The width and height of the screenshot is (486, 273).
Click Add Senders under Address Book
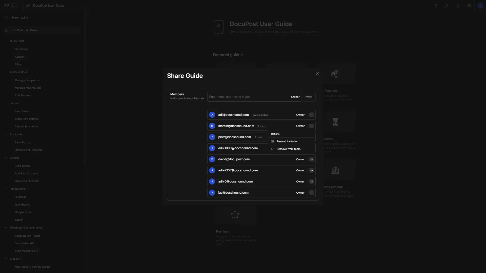pos(23,96)
